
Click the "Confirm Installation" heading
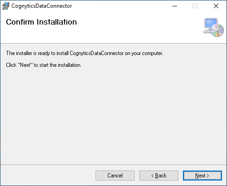(41, 22)
